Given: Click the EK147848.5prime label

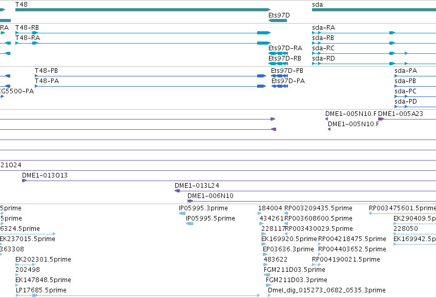Looking at the screenshot, I should 43,280.
